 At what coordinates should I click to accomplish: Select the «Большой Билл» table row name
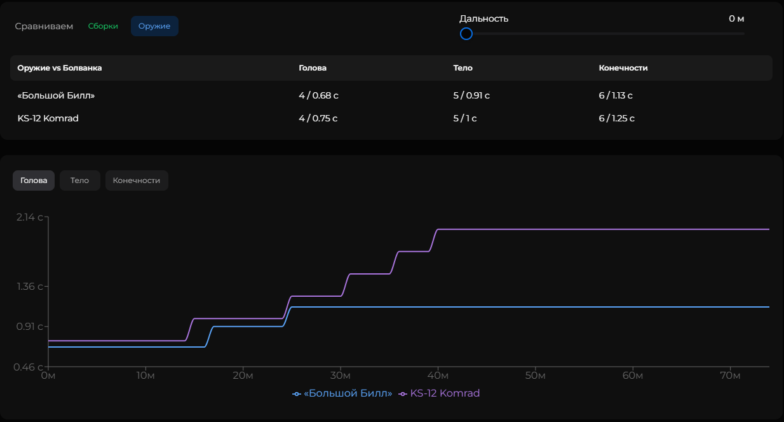57,95
